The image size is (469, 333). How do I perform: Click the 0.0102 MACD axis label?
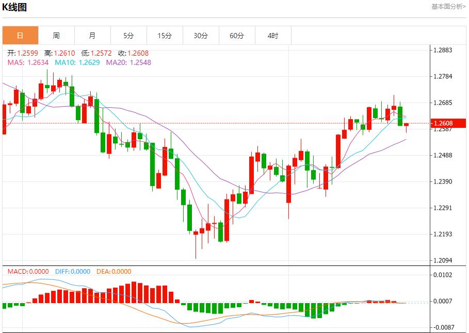[x=443, y=275]
